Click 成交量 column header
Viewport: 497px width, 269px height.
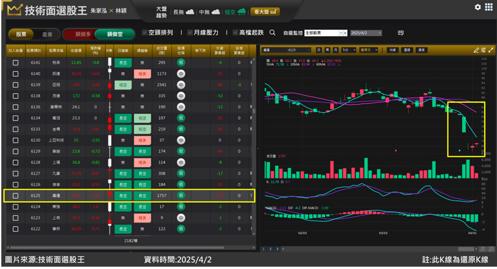pyautogui.click(x=161, y=51)
